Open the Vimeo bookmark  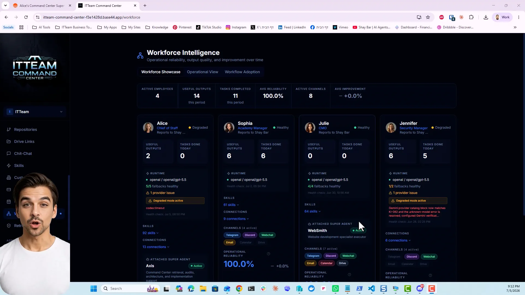340,27
